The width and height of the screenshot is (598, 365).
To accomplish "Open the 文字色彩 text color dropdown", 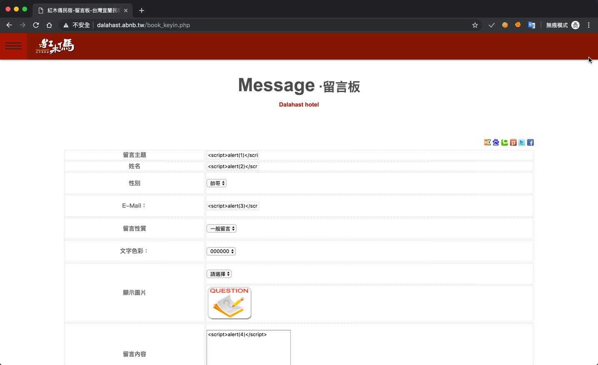I will tap(221, 251).
